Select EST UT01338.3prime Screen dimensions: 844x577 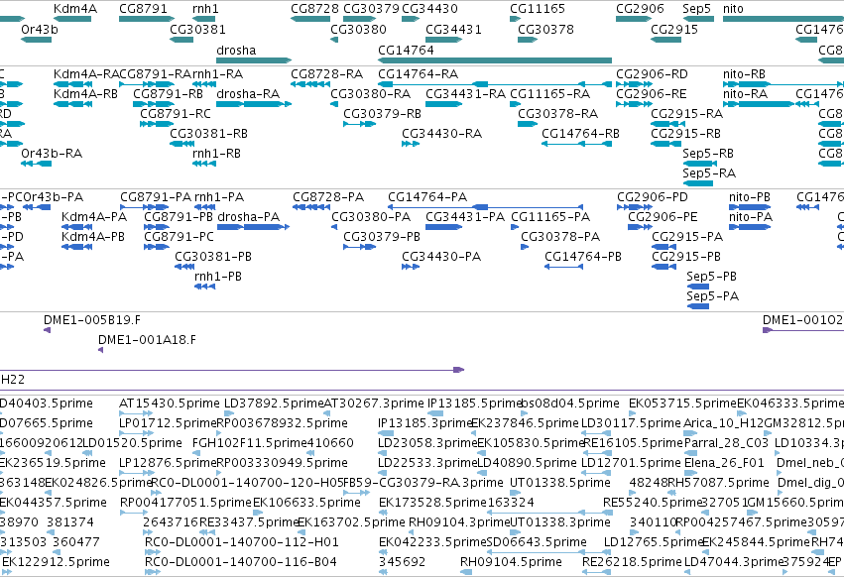[x=514, y=532]
